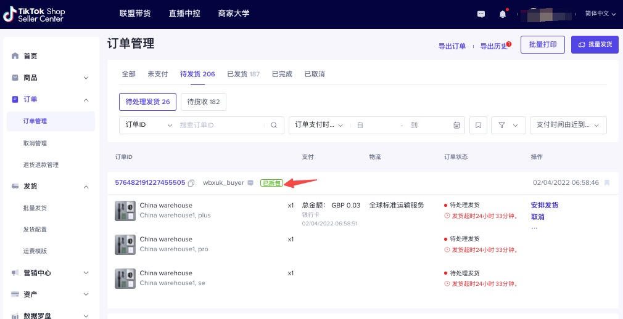Click the TikTok Shop Seller Center logo
The width and height of the screenshot is (623, 319).
tap(34, 14)
